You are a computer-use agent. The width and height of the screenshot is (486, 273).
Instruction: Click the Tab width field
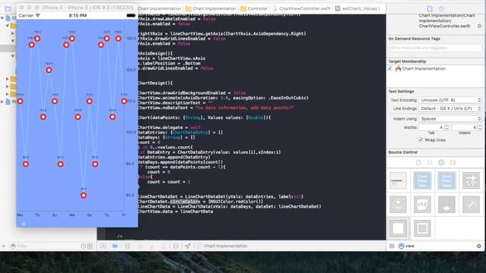point(431,127)
